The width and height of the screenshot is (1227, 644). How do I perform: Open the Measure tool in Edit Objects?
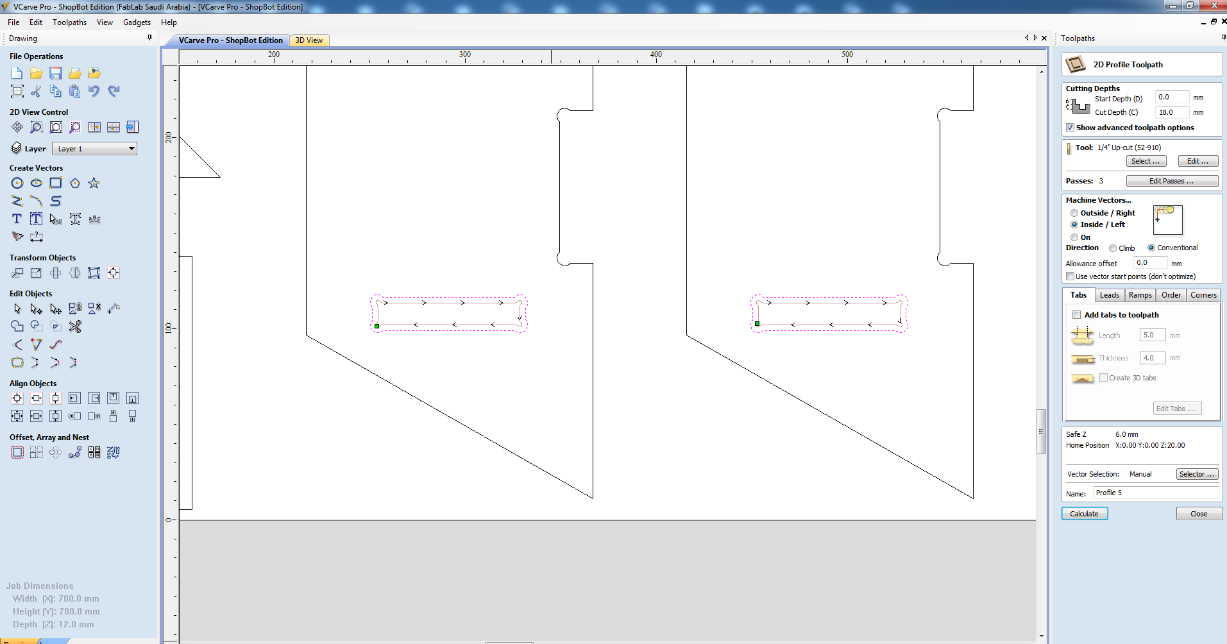[x=114, y=309]
